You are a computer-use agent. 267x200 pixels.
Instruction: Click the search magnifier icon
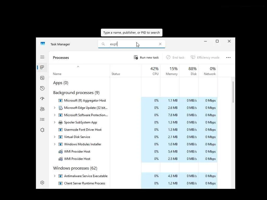[x=103, y=44]
